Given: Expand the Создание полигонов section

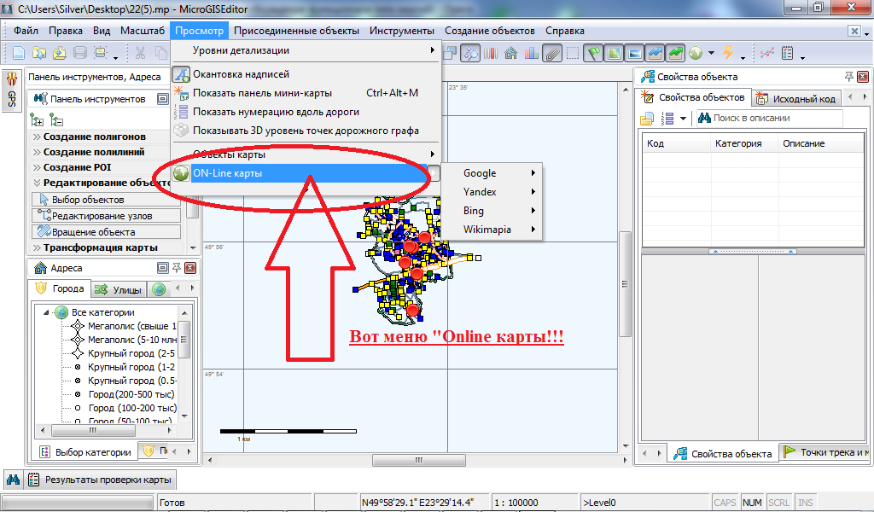Looking at the screenshot, I should (94, 137).
